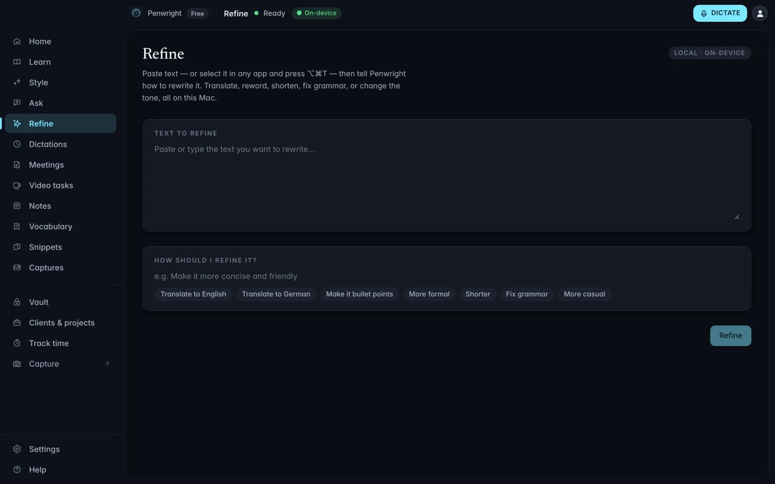Viewport: 775px width, 484px height.
Task: Open Track time label
Action: point(49,343)
